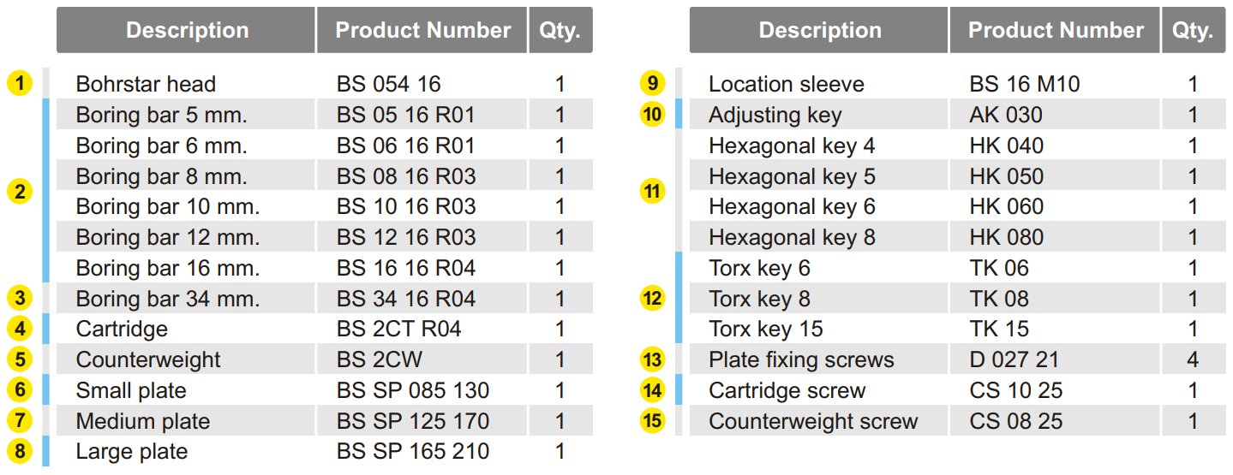Click quantity 4 for Plate fixing screws
The image size is (1233, 475).
click(x=1193, y=359)
